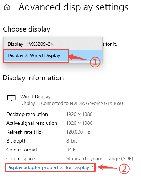Click the 8-bit Bit depth value

(72, 141)
